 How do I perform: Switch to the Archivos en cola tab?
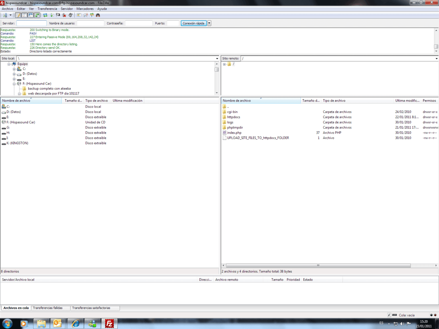16,308
